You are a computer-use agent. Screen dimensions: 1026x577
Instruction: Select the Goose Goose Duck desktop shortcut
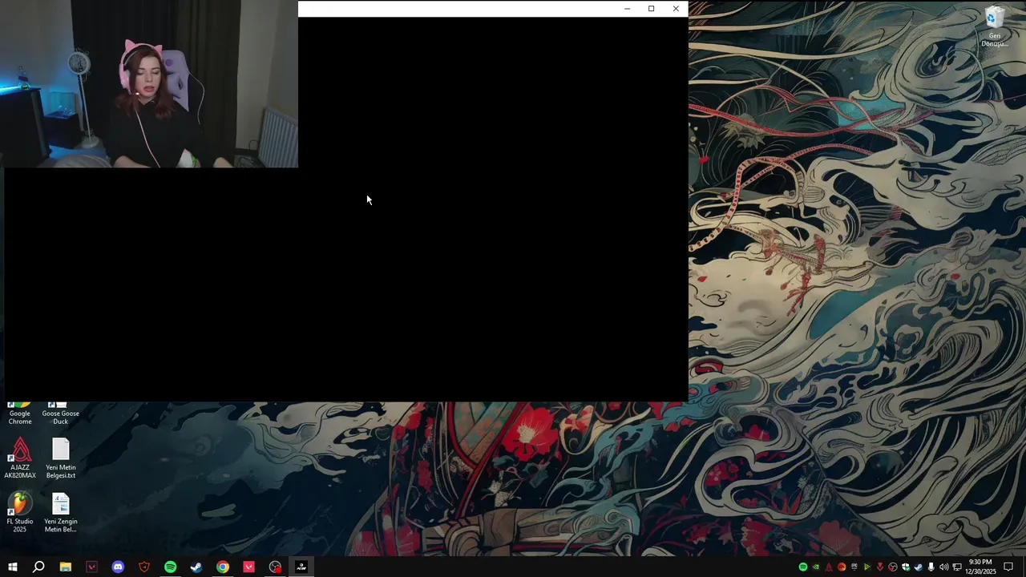tap(60, 413)
